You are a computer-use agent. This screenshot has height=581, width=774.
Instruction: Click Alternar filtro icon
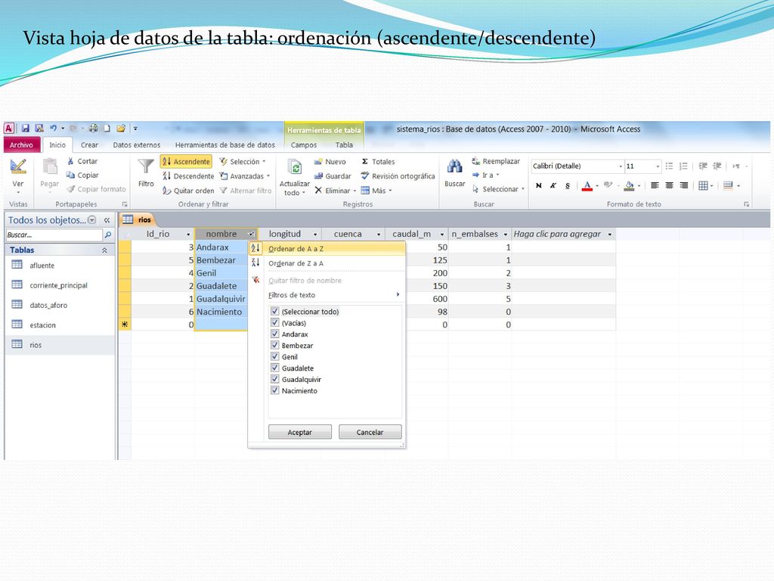pyautogui.click(x=223, y=191)
